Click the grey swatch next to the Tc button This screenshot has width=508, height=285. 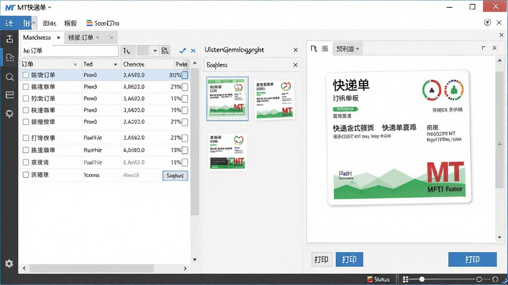[143, 51]
